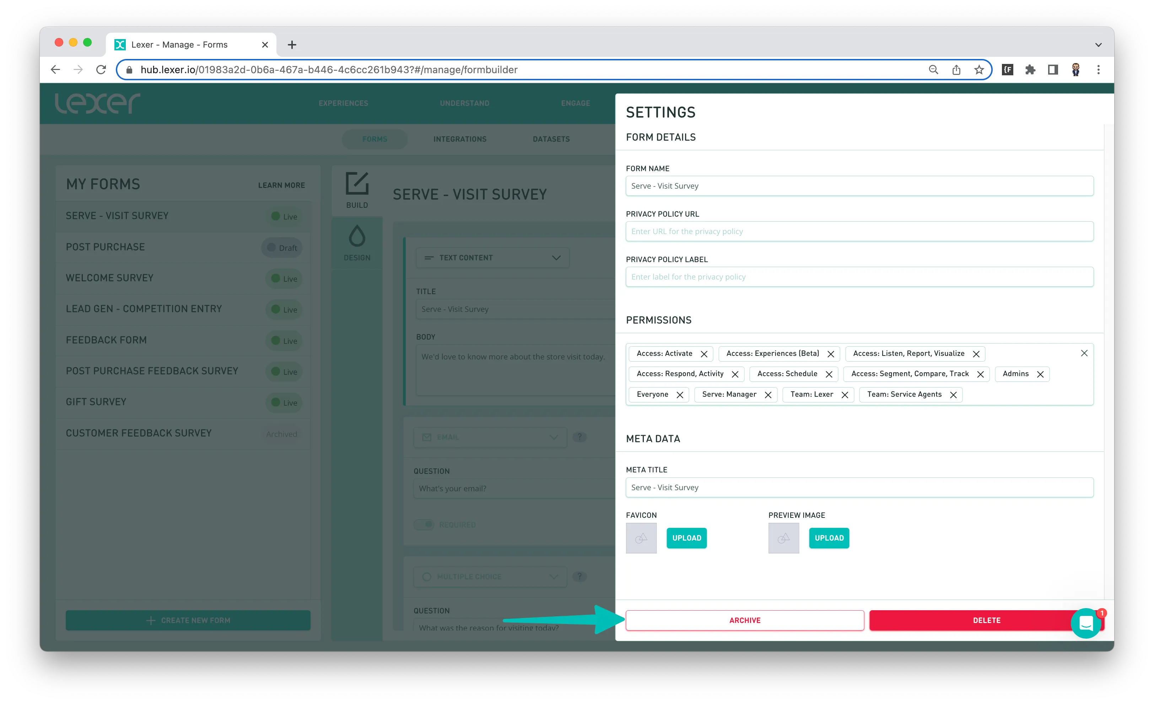Click the bookmark star icon in the address bar
Image resolution: width=1154 pixels, height=704 pixels.
pos(979,70)
